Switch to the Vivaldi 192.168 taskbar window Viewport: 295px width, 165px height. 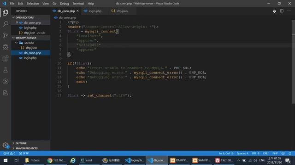224,160
